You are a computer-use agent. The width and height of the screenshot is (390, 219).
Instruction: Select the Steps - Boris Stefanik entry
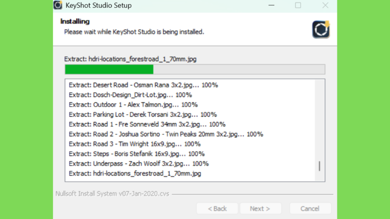(137, 154)
